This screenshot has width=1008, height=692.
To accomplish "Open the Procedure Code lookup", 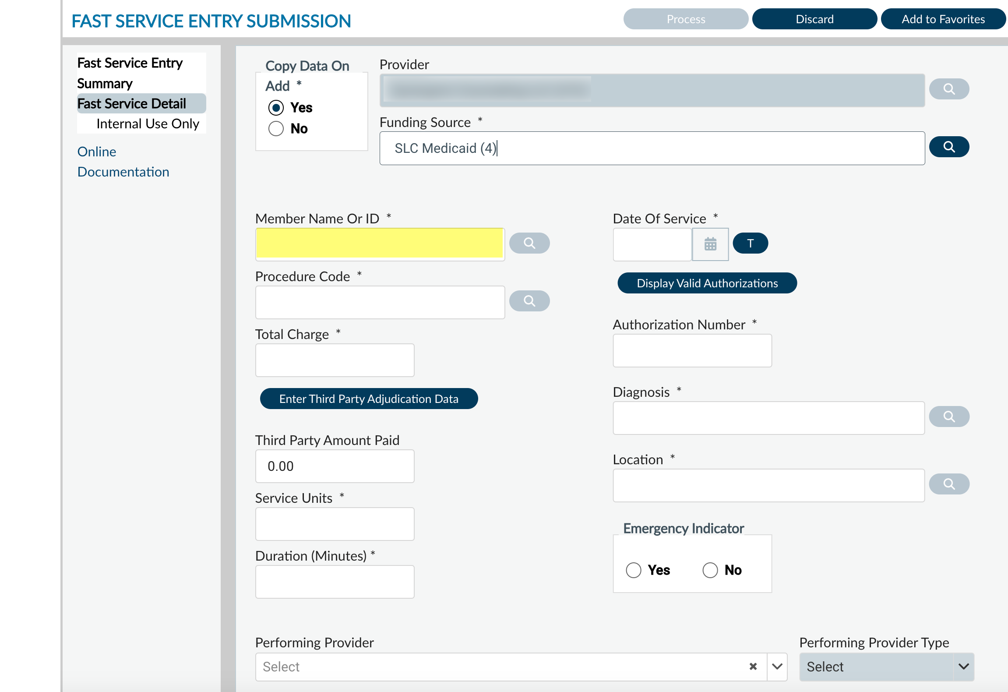I will 529,301.
